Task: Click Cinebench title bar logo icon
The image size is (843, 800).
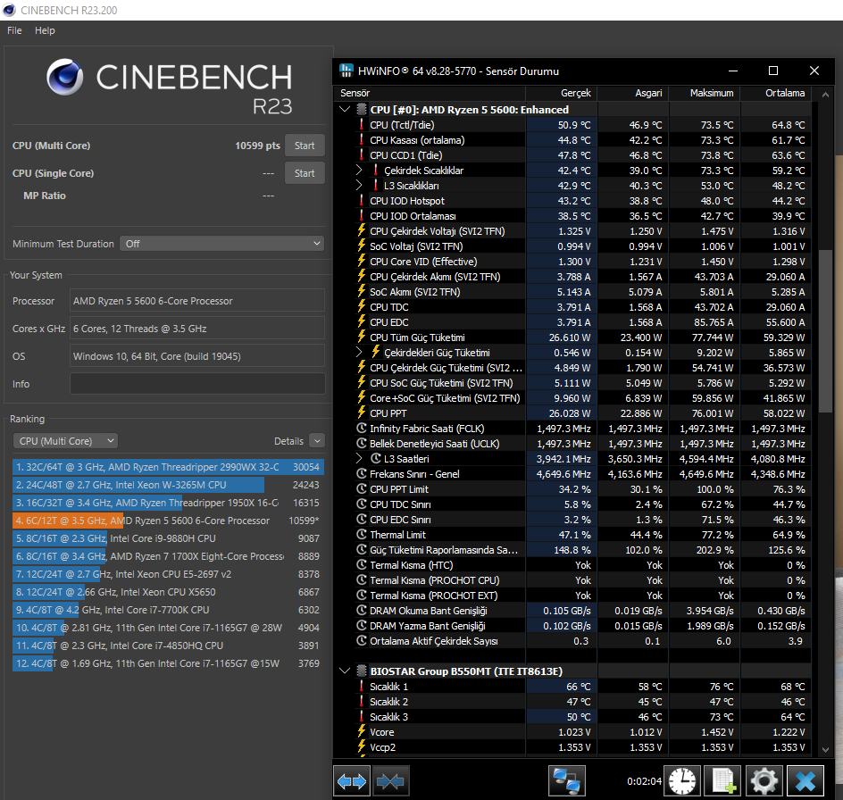Action: (9, 10)
